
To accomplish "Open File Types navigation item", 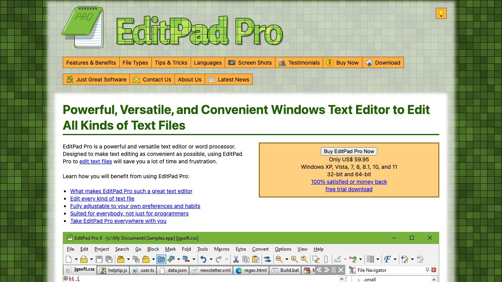I will point(135,63).
